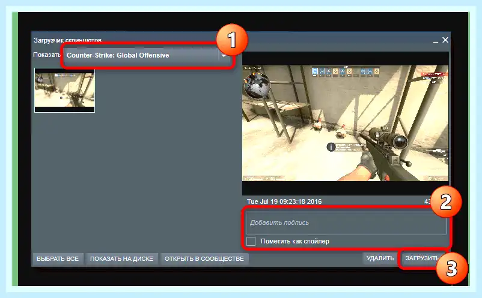Tick the Пометить как спойлер checkbox
This screenshot has height=298, width=482.
[x=251, y=241]
